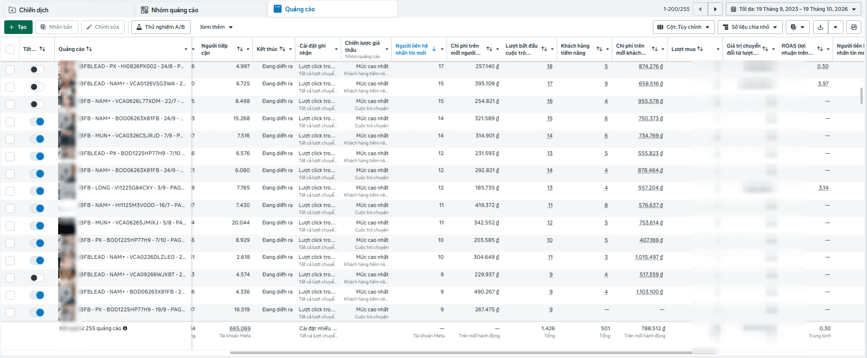
Task: Sort by Kết thúc column arrows
Action: point(282,49)
